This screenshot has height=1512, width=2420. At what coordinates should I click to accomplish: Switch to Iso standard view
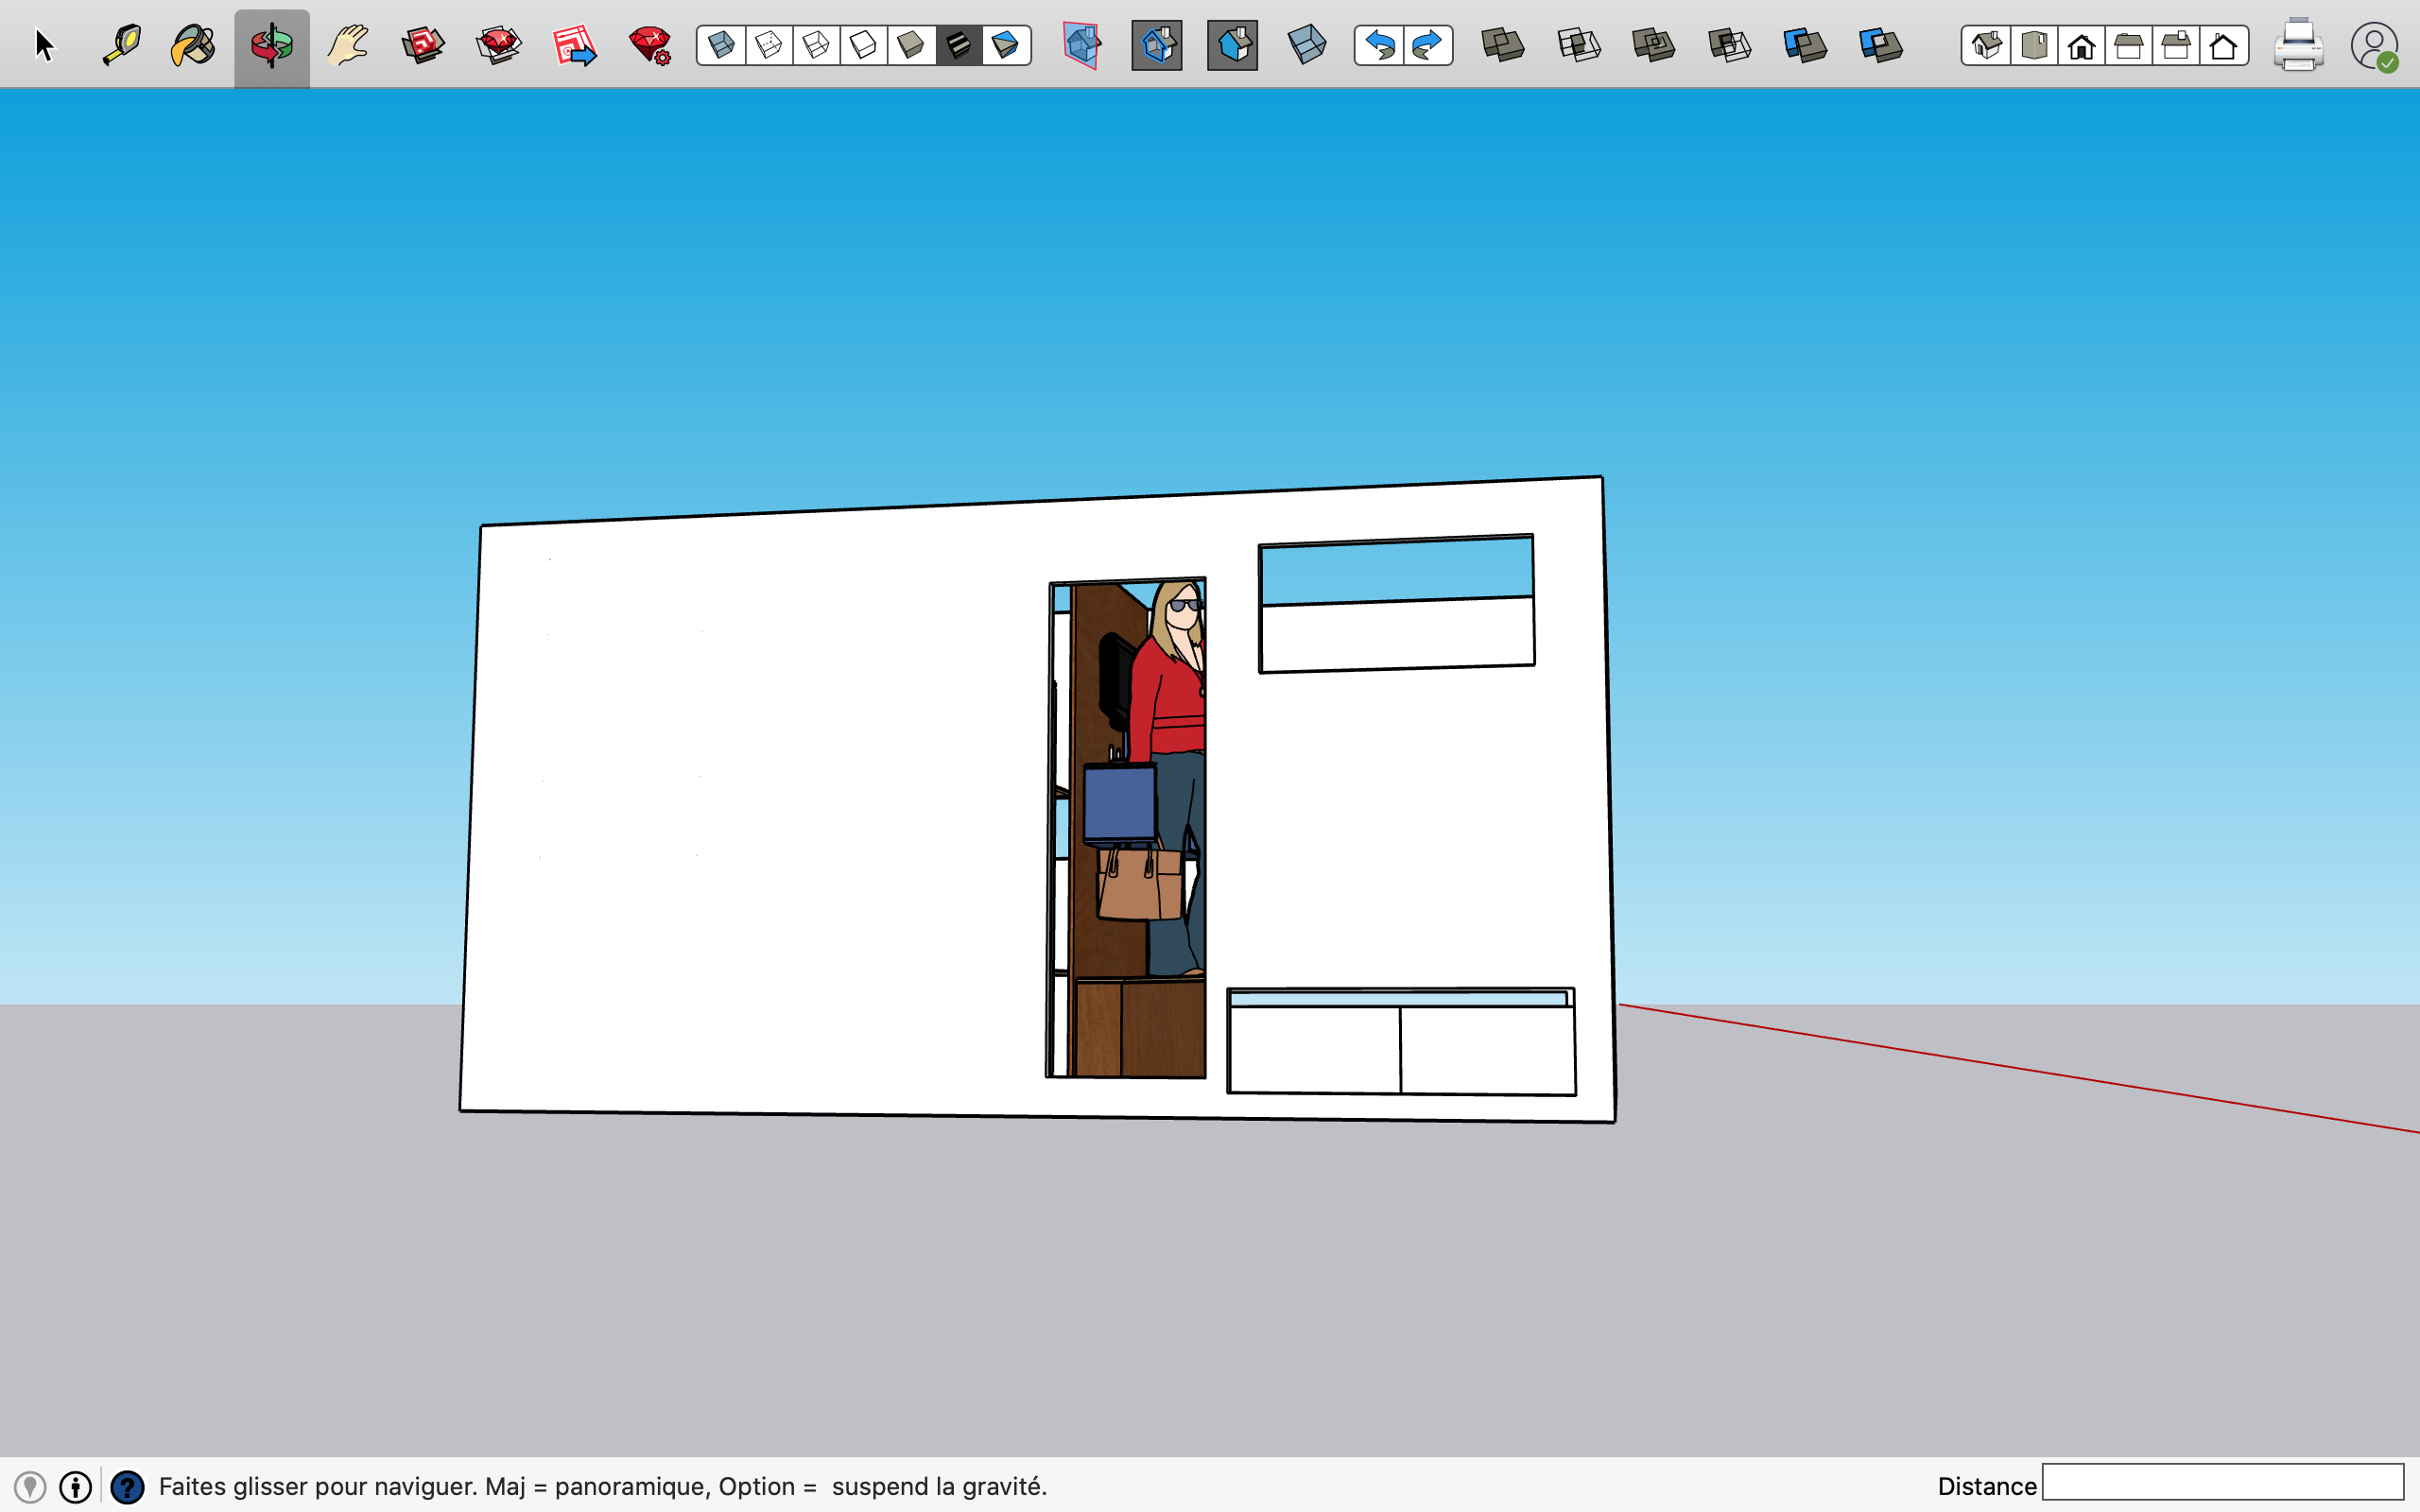[1986, 46]
